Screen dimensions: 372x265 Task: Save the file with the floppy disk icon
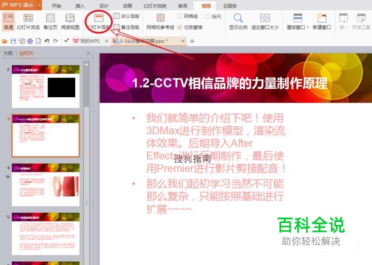coord(13,41)
